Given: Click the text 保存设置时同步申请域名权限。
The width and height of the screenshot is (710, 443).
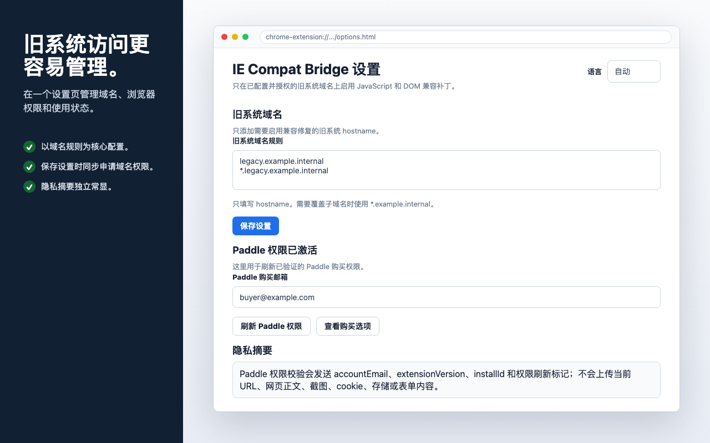Looking at the screenshot, I should [98, 167].
